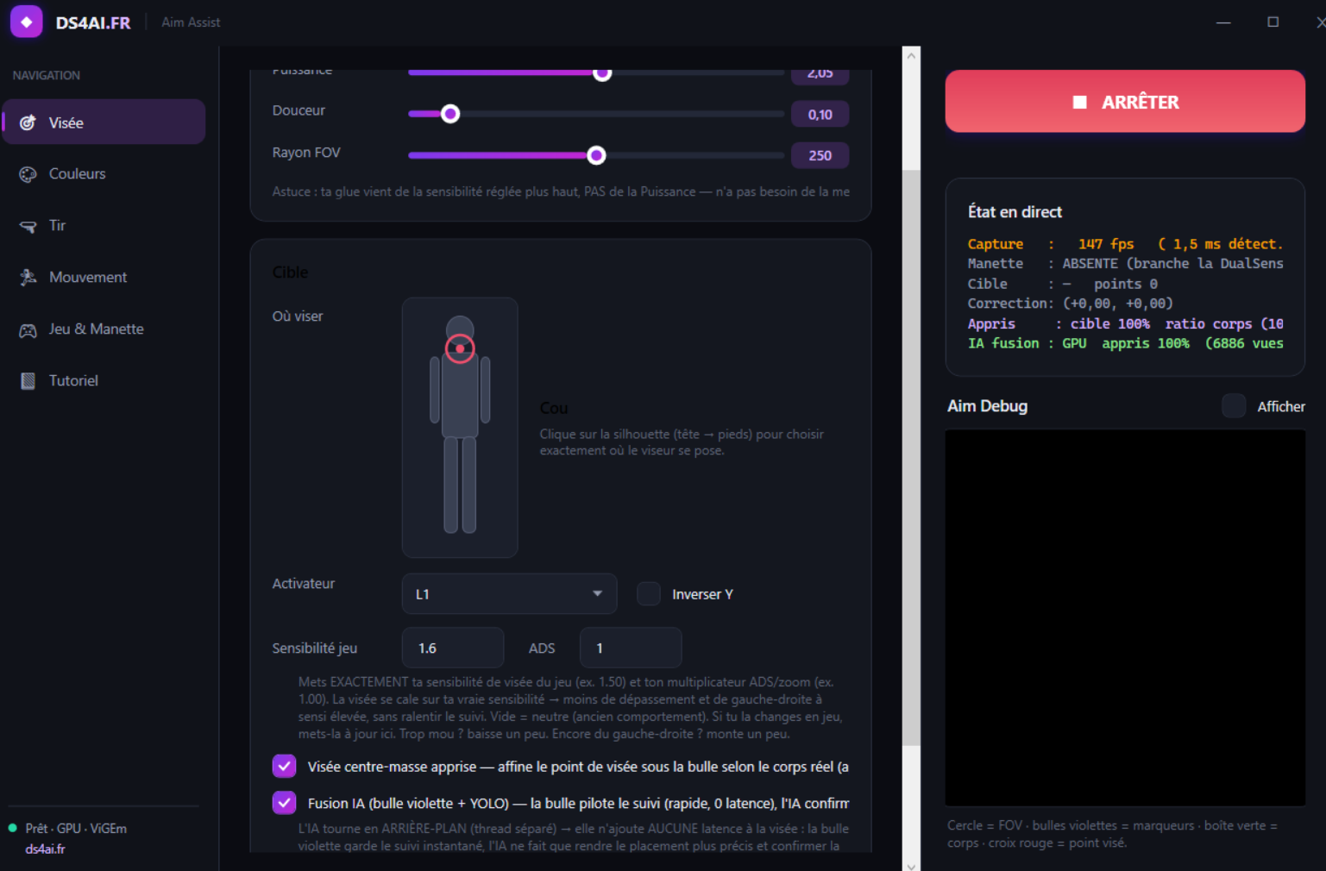Uncheck the Fusion IA checkbox

284,802
